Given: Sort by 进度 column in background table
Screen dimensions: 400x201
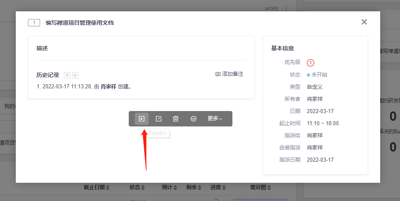Looking at the screenshot, I should [218, 188].
